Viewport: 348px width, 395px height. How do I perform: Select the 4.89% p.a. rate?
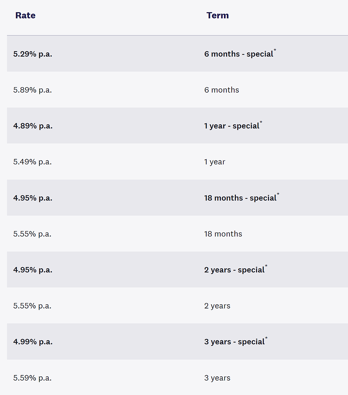click(x=33, y=126)
